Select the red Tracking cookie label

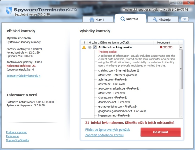(x=107, y=52)
